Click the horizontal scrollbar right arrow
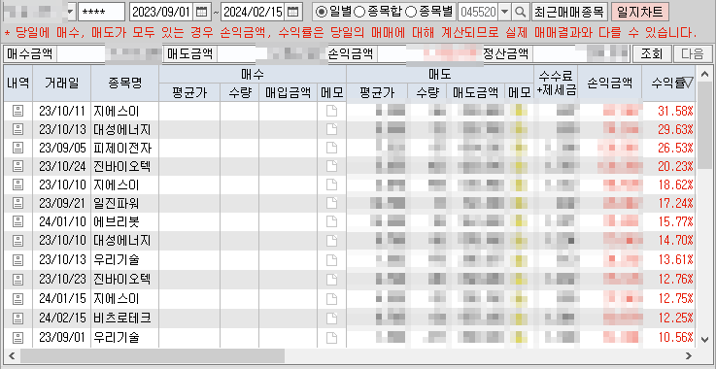The height and width of the screenshot is (369, 716). pos(689,355)
